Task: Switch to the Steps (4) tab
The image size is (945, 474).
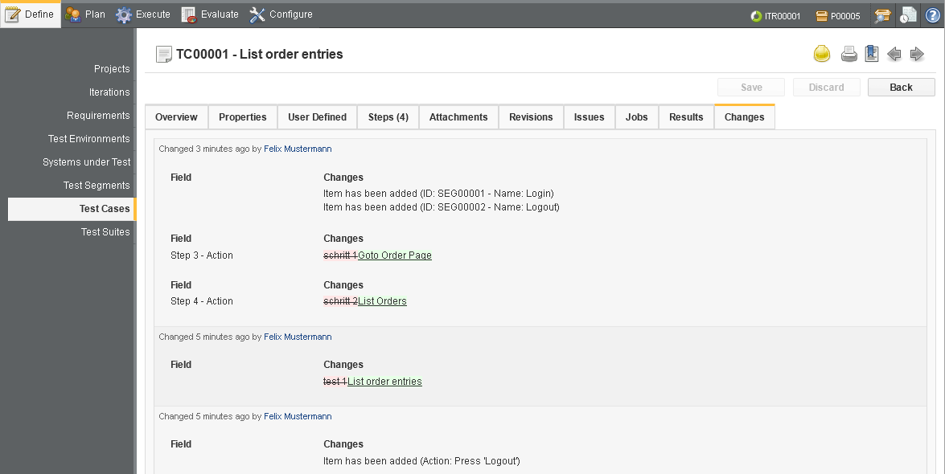Action: coord(388,116)
